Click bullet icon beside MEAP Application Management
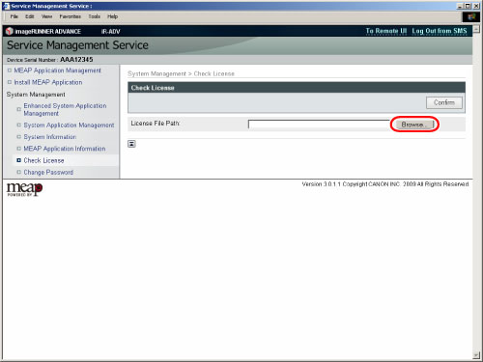The height and width of the screenshot is (362, 483). (10, 70)
